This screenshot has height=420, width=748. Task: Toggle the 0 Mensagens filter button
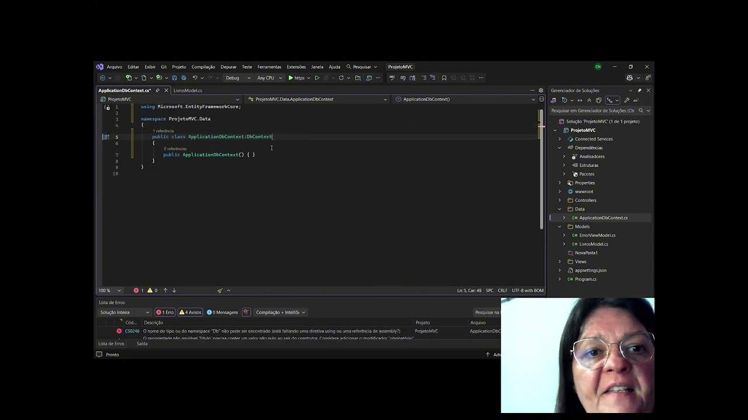pos(223,312)
